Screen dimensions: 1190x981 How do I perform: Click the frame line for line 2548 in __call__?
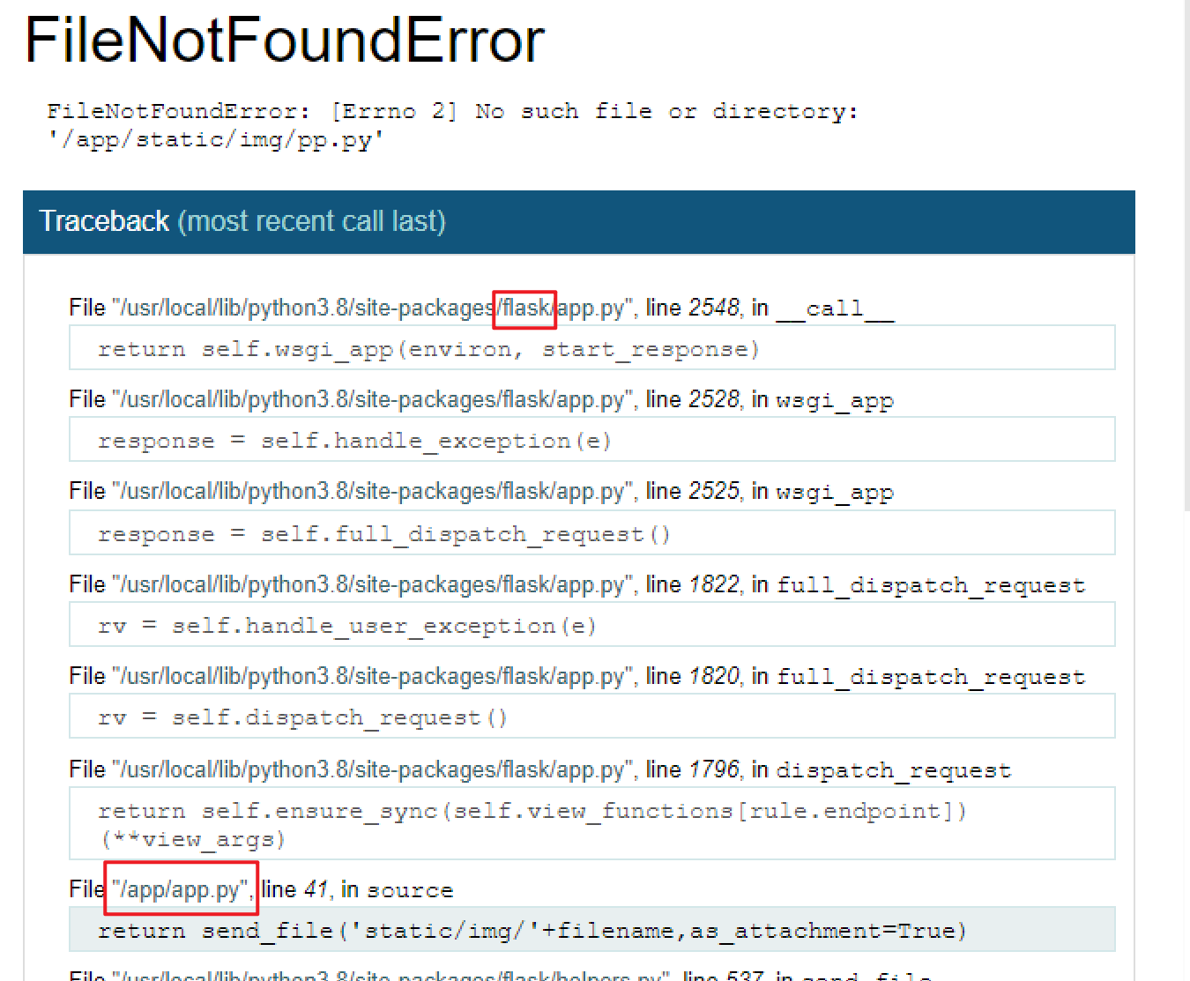pyautogui.click(x=481, y=308)
